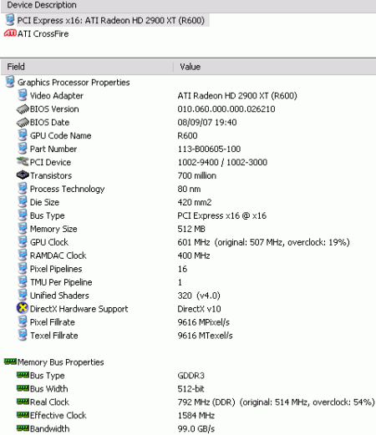376x435 pixels.
Task: Click the Part Number row icon
Action: pos(23,149)
